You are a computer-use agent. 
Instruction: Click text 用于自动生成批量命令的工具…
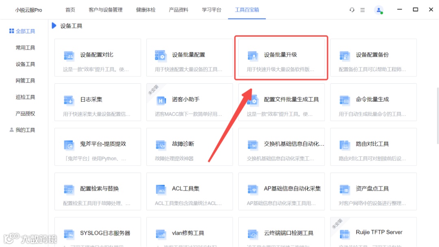pyautogui.click(x=372, y=114)
